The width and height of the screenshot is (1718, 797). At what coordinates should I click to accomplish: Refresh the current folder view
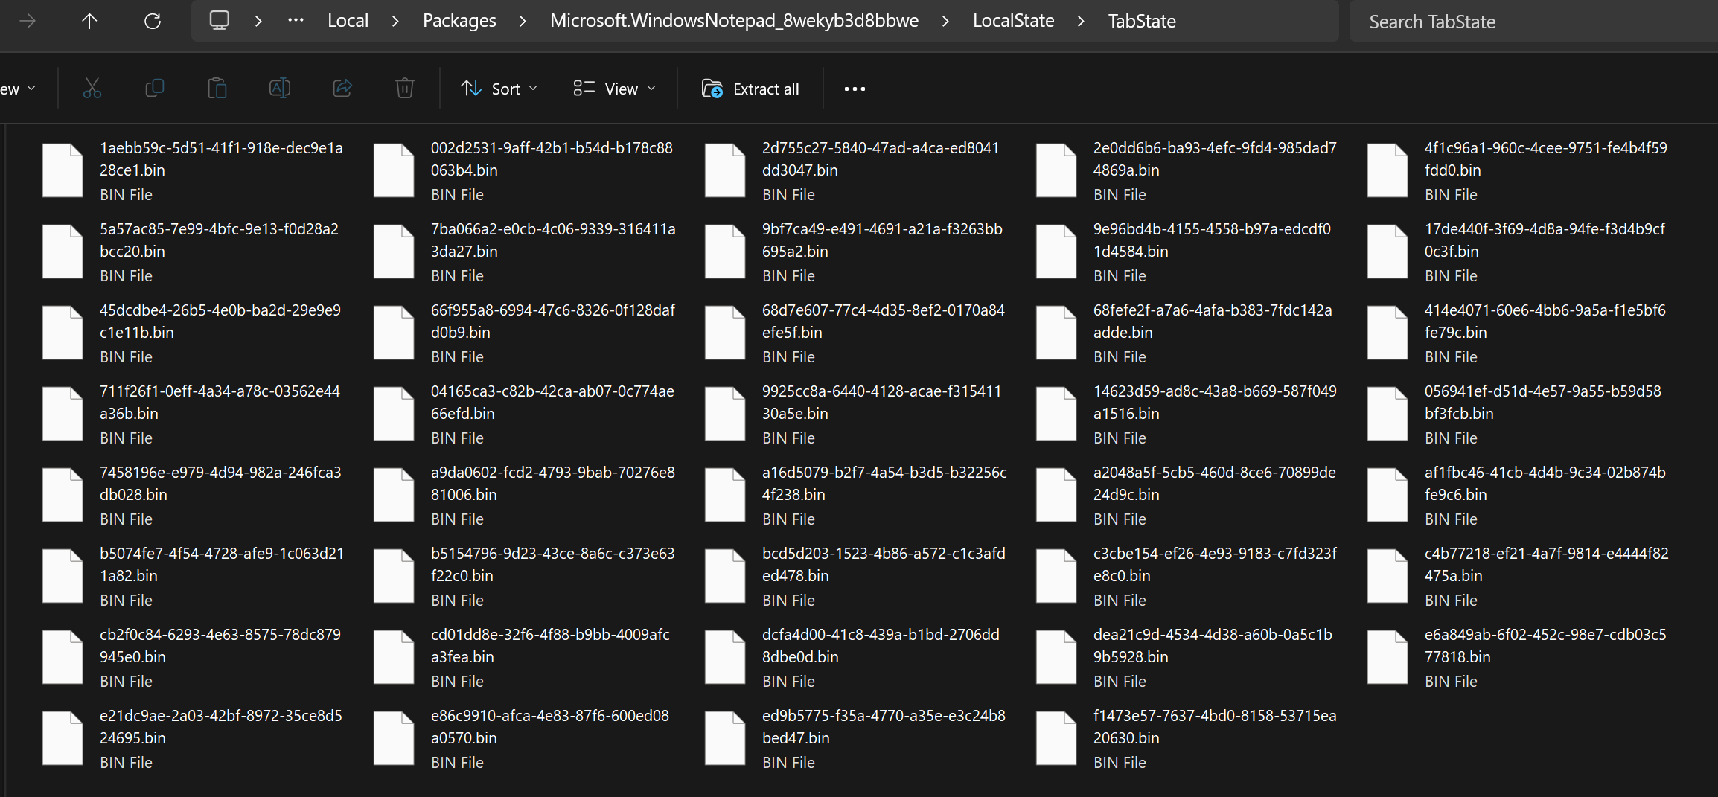pos(153,21)
